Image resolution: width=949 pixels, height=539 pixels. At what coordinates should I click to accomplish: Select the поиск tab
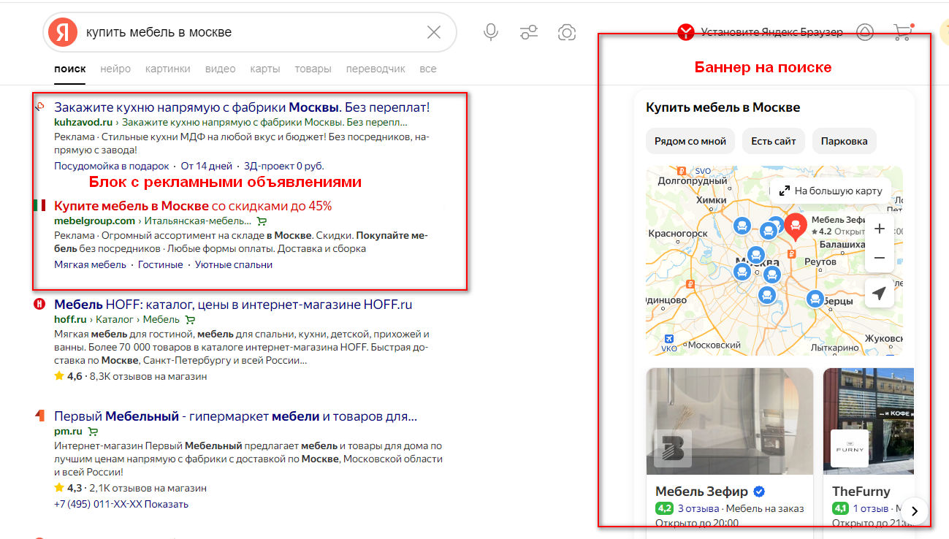[70, 69]
